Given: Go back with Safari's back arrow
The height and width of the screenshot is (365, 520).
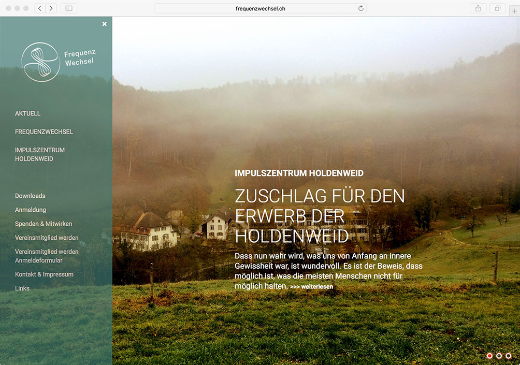Looking at the screenshot, I should pos(40,8).
